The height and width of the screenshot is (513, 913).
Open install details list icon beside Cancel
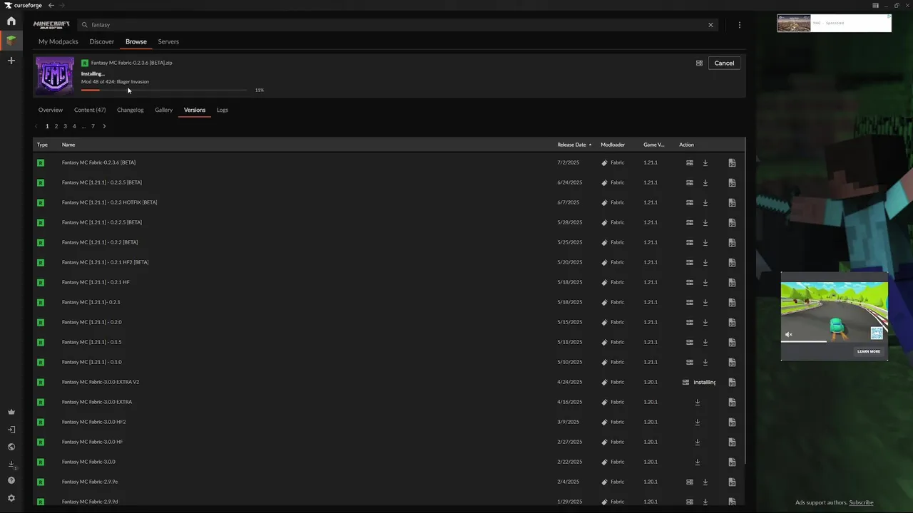699,63
